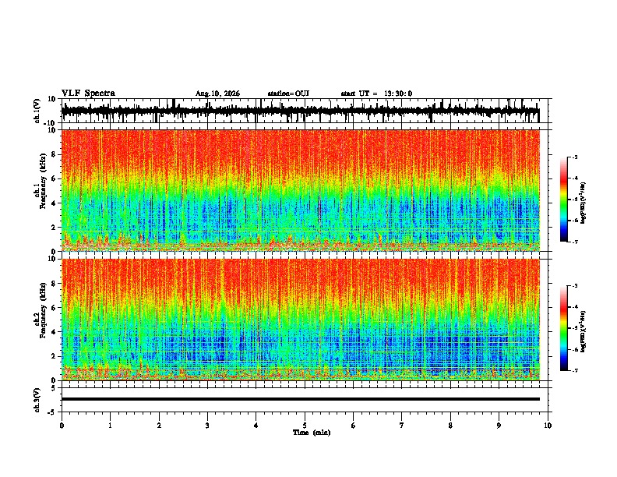Click the time axis tick label "7"

pyautogui.click(x=402, y=426)
